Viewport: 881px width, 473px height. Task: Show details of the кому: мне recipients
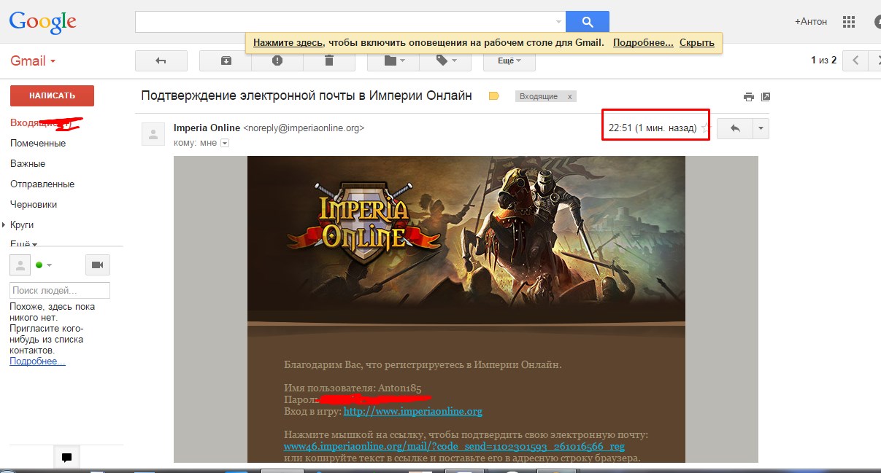[x=225, y=143]
